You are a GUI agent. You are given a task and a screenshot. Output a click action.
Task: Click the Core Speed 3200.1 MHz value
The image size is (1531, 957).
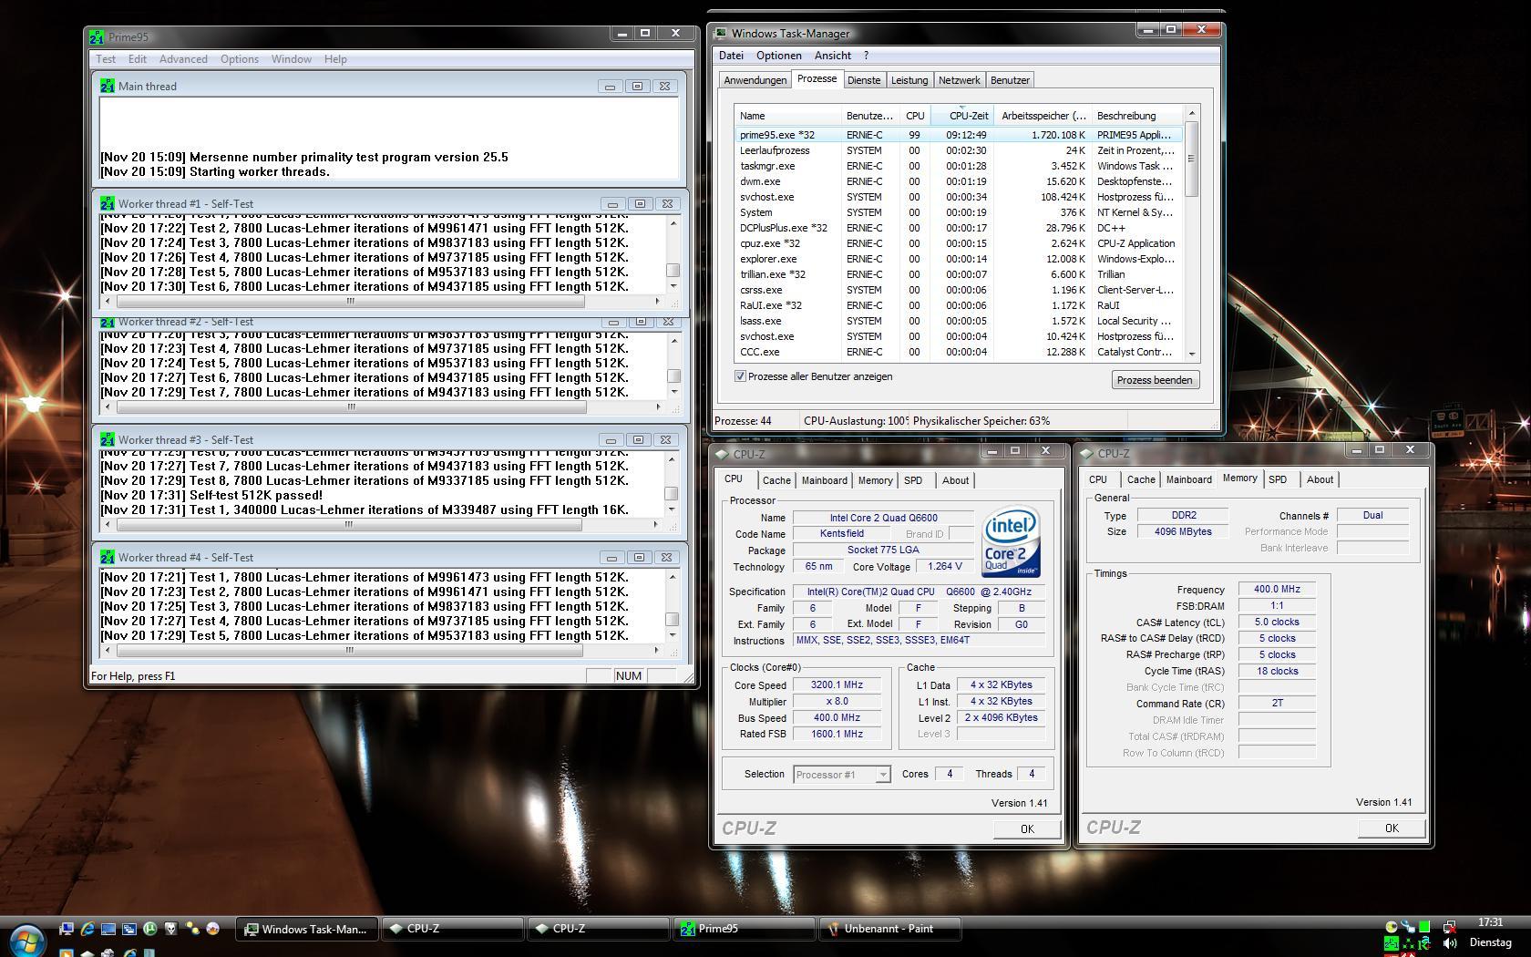point(837,684)
